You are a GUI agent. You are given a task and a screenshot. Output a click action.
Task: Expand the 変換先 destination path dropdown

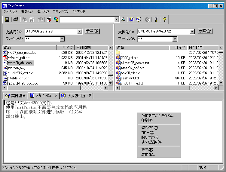[192, 32]
